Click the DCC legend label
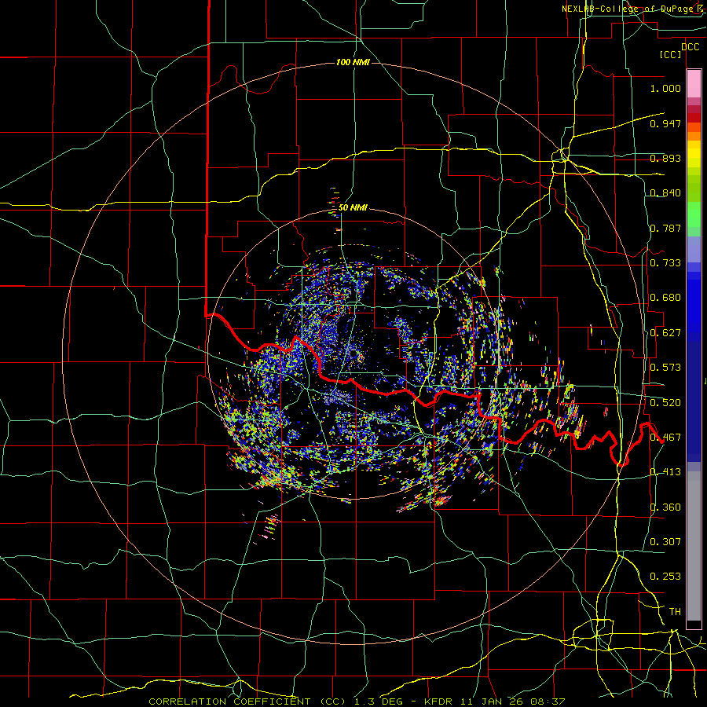 [x=690, y=47]
